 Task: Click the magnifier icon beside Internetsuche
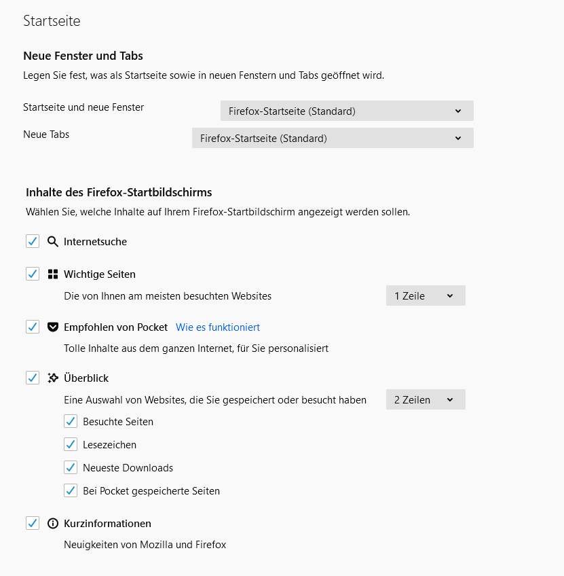click(x=53, y=241)
